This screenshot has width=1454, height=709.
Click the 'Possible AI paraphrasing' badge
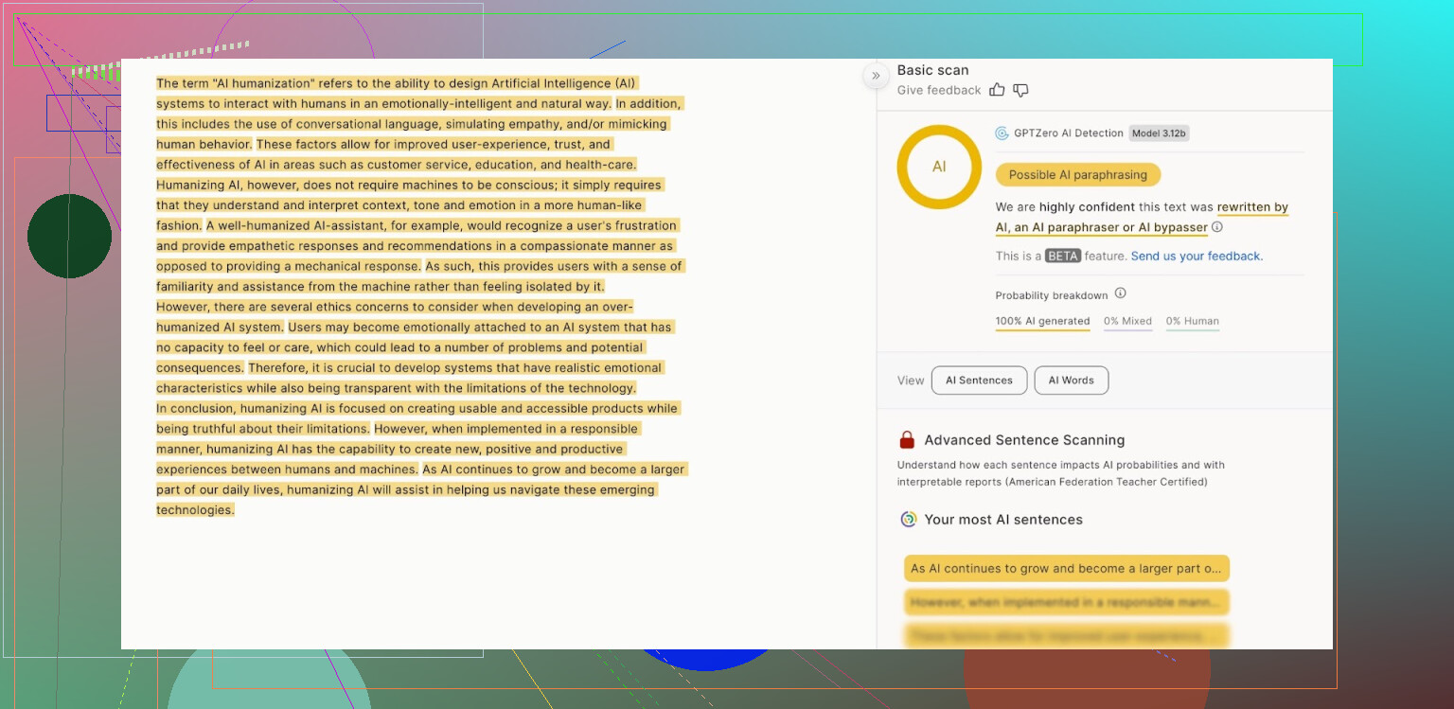pyautogui.click(x=1077, y=175)
